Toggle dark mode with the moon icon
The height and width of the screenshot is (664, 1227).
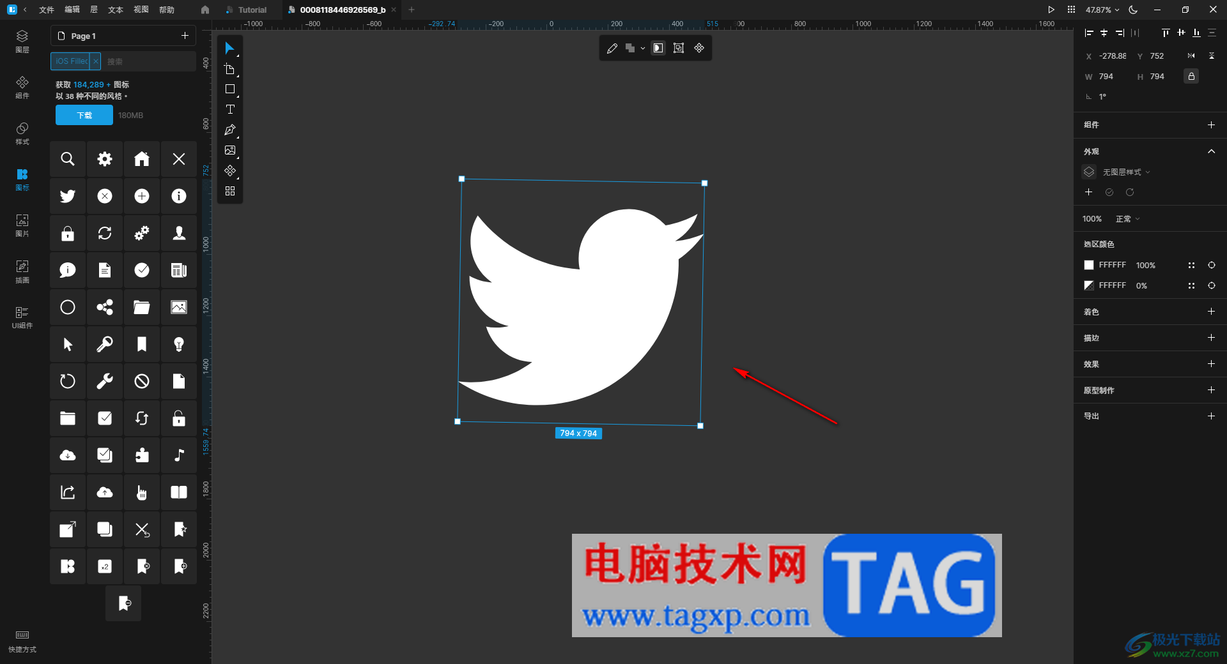[1133, 10]
